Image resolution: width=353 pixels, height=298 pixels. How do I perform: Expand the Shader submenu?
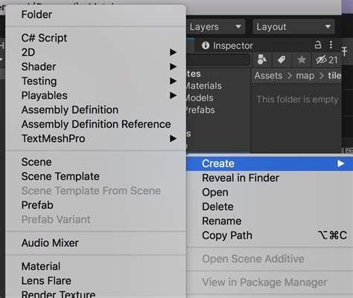[x=95, y=67]
